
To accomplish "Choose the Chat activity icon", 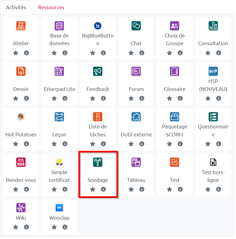I will pyautogui.click(x=136, y=26).
